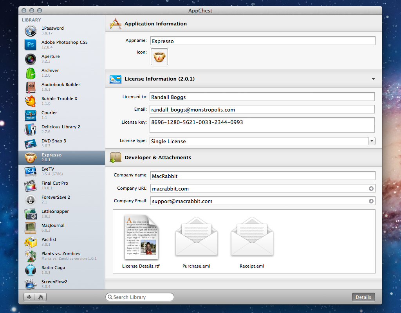This screenshot has width=401, height=313.
Task: Select the Final Cut Pro clapperboard icon
Action: click(31, 186)
